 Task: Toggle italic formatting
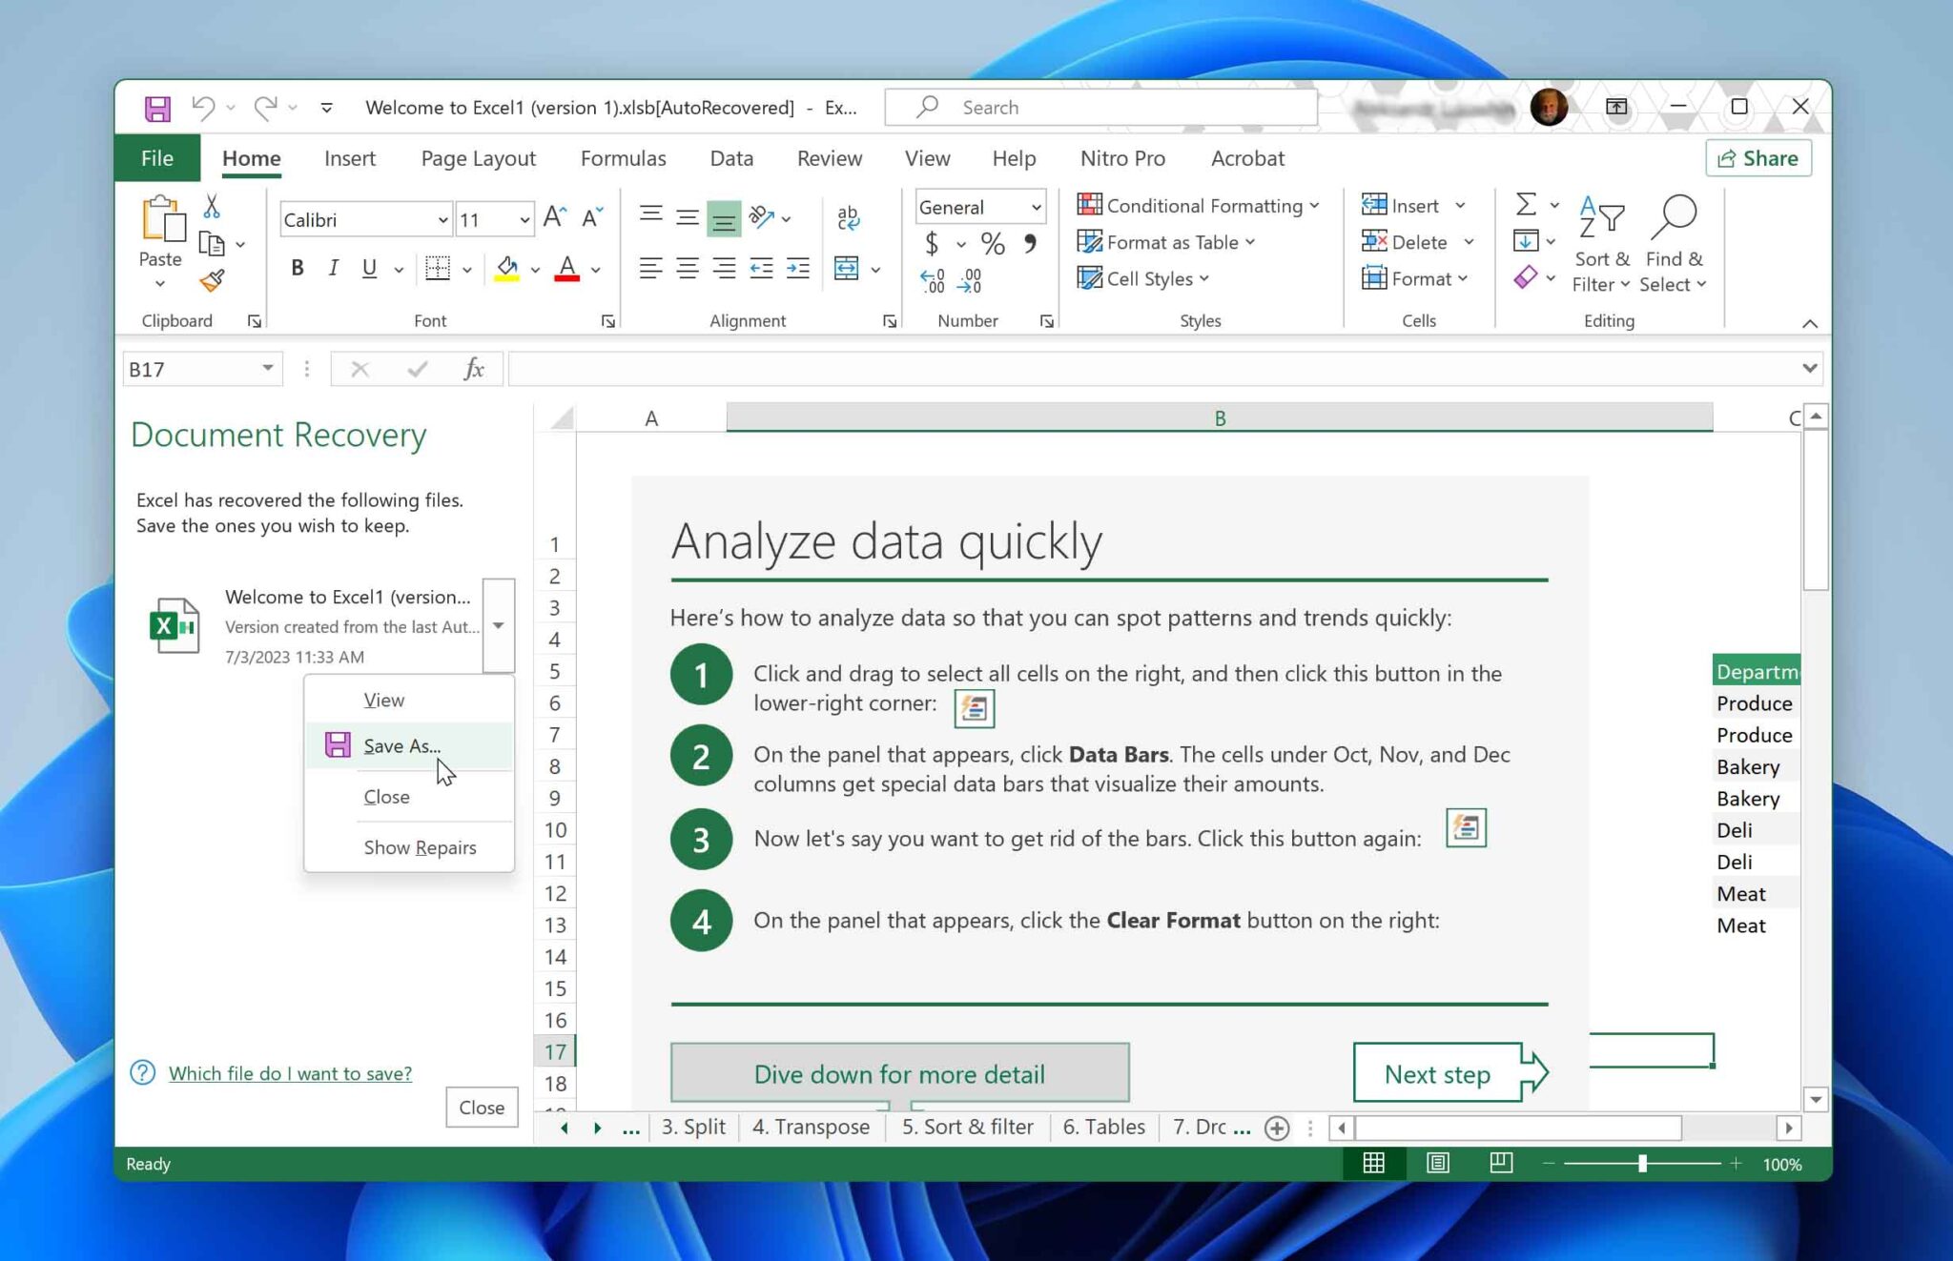click(x=333, y=268)
